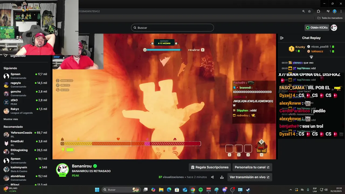Open Spreen channel with 17,7 mil viewers

(x=25, y=76)
